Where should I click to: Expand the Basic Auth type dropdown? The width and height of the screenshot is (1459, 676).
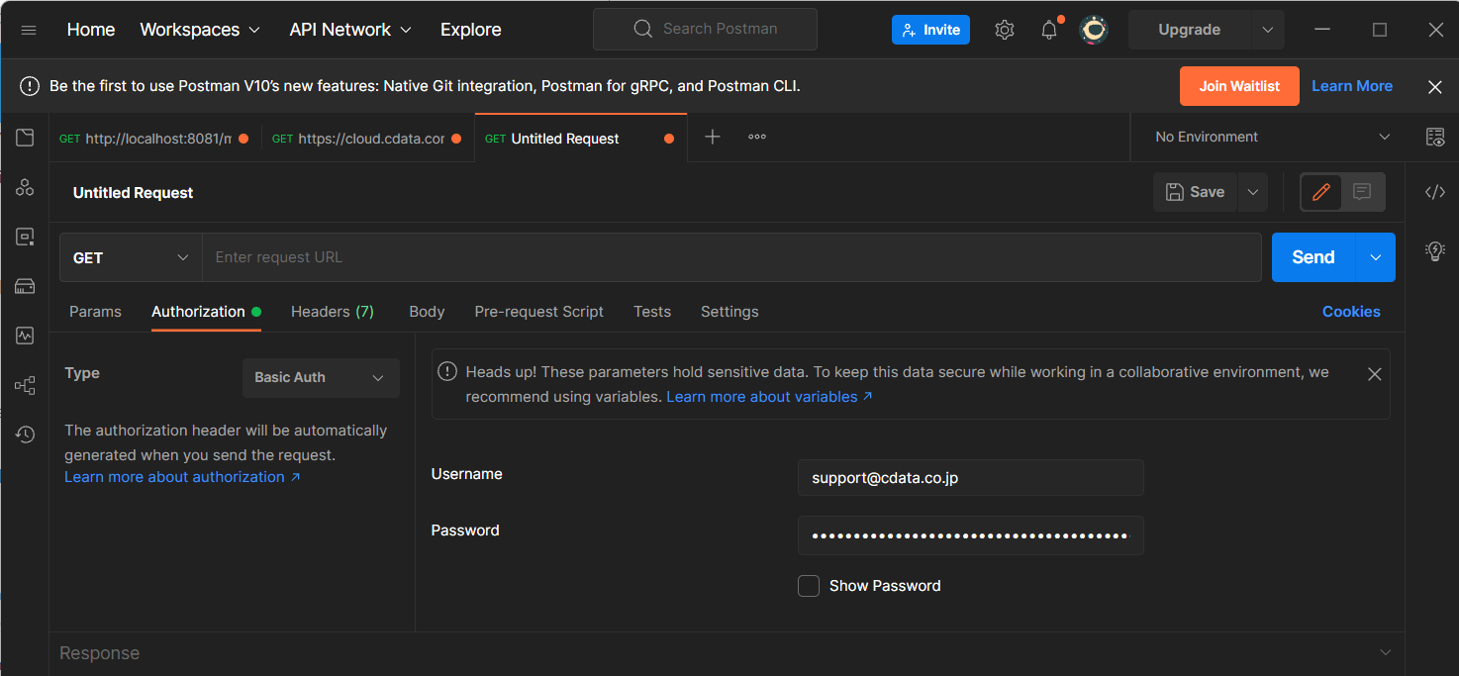click(x=321, y=378)
